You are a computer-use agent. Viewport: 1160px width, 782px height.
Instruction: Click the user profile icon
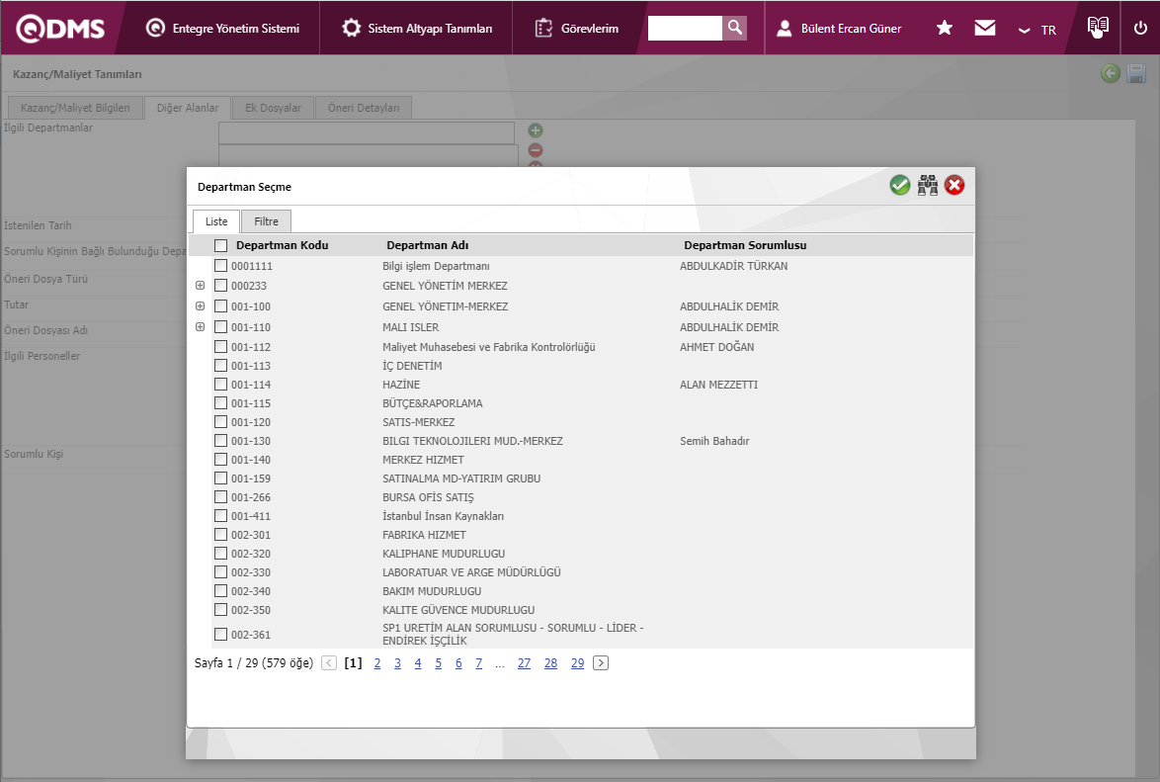point(785,28)
